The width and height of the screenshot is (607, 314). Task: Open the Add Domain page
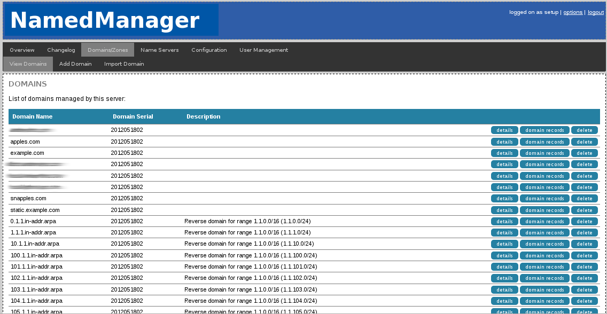75,64
